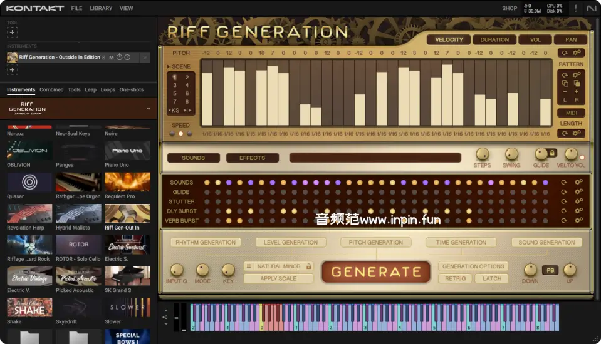The image size is (601, 344).
Task: Toggle the glide lock icon
Action: click(552, 153)
